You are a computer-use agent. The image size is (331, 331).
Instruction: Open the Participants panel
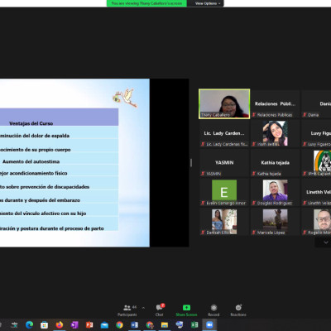[x=127, y=310]
